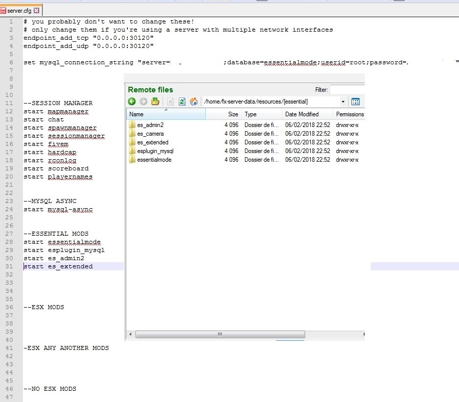Click the "--SESSION MANAGER" comment line
Screen dimensions: 459x402
point(58,103)
